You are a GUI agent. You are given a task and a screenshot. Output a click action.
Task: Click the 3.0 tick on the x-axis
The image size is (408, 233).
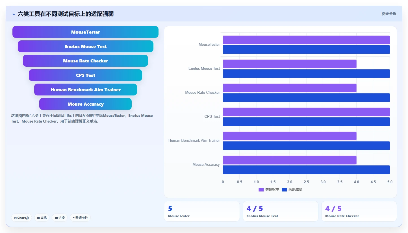coord(323,182)
